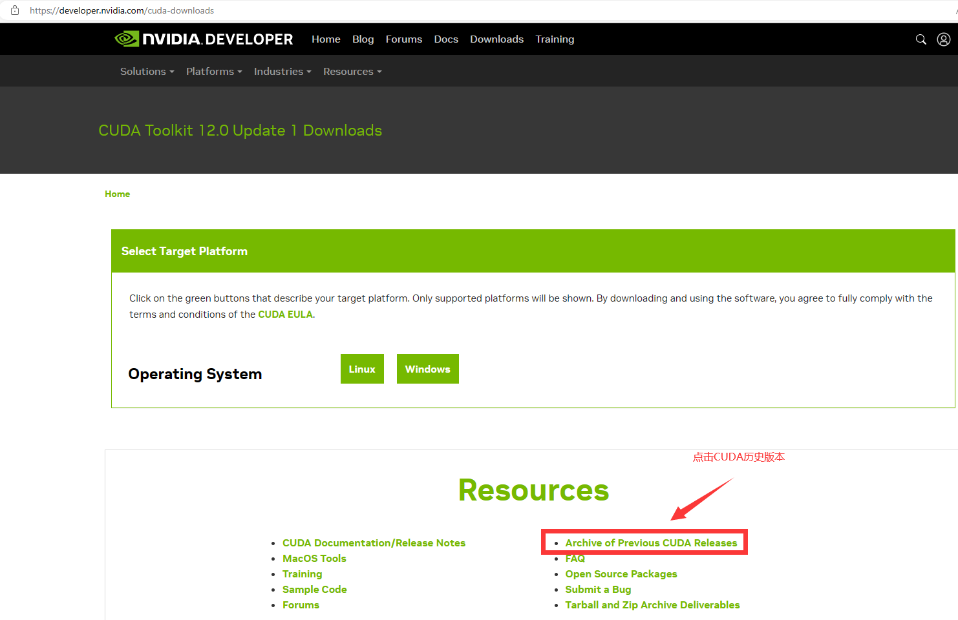
Task: Open the CUDA EULA link
Action: pyautogui.click(x=285, y=315)
